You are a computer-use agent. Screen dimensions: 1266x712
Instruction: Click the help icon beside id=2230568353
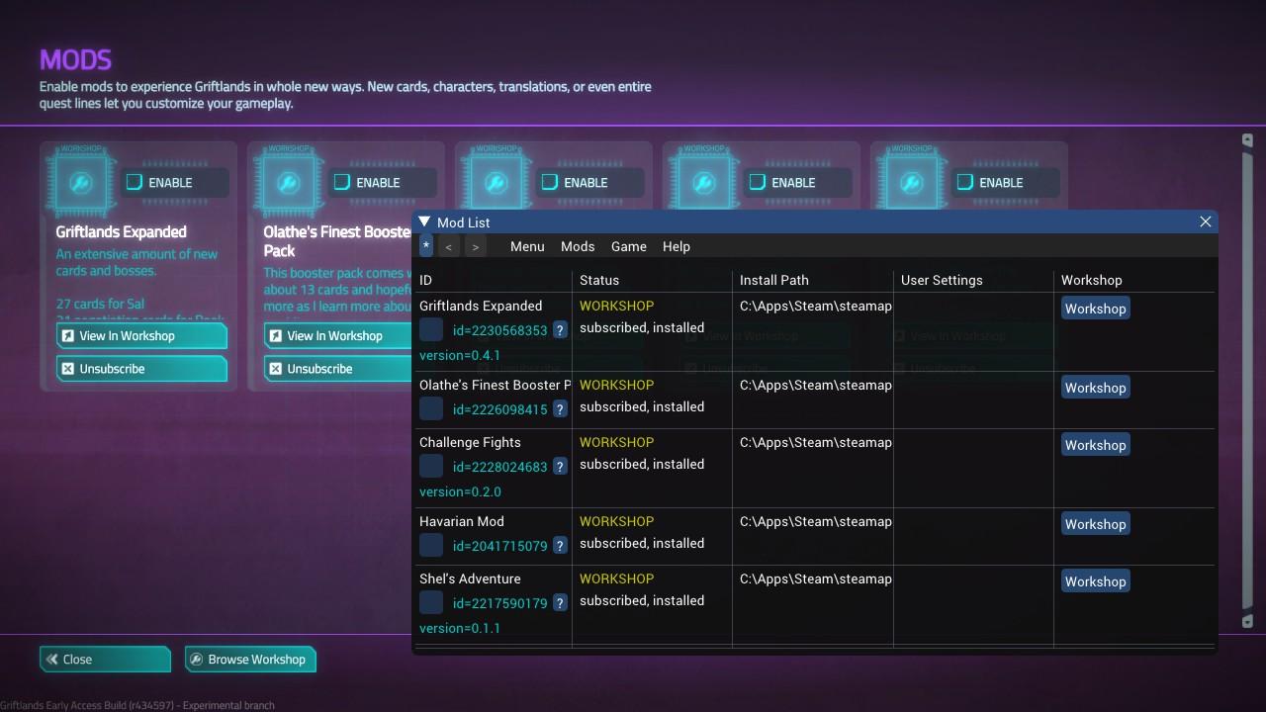[x=560, y=330]
